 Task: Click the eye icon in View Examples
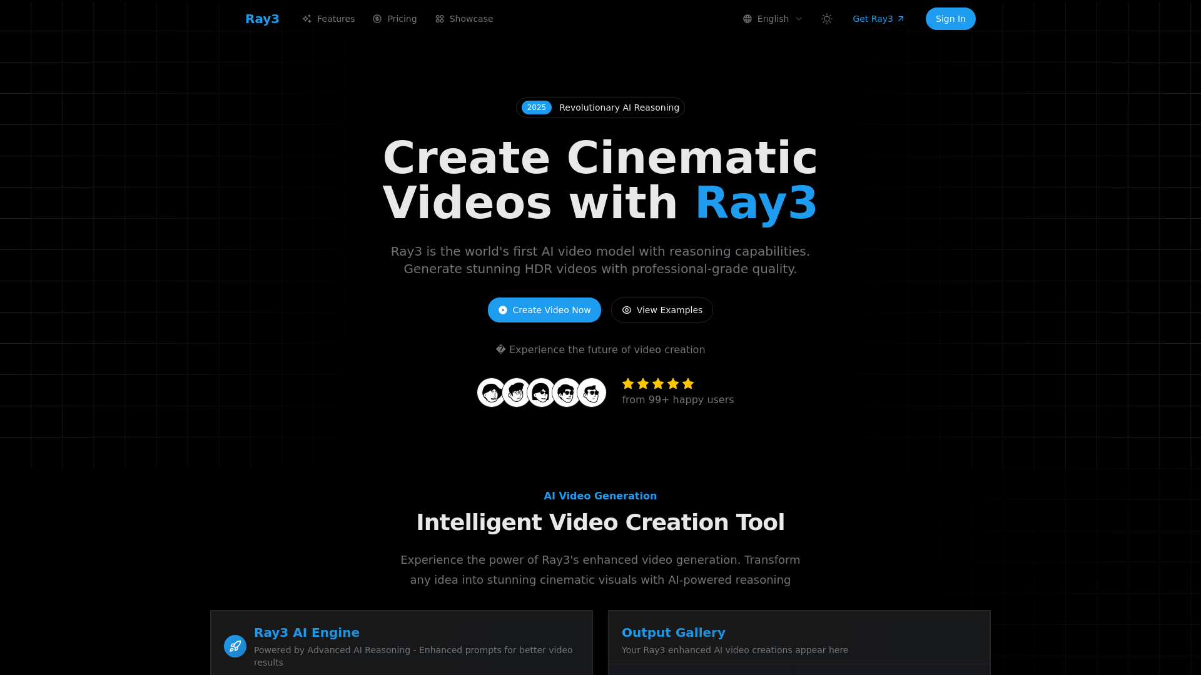[x=627, y=310]
